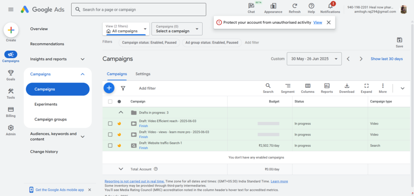Screen dimensions: 414x196
Task: Select the Campaigns tab
Action: point(117,74)
